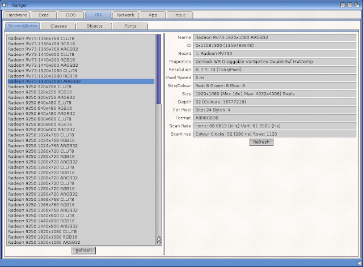Pick Radeon 9250:1440x900 ARGB32 row
Viewport: 363px width, 267px height.
click(x=81, y=226)
